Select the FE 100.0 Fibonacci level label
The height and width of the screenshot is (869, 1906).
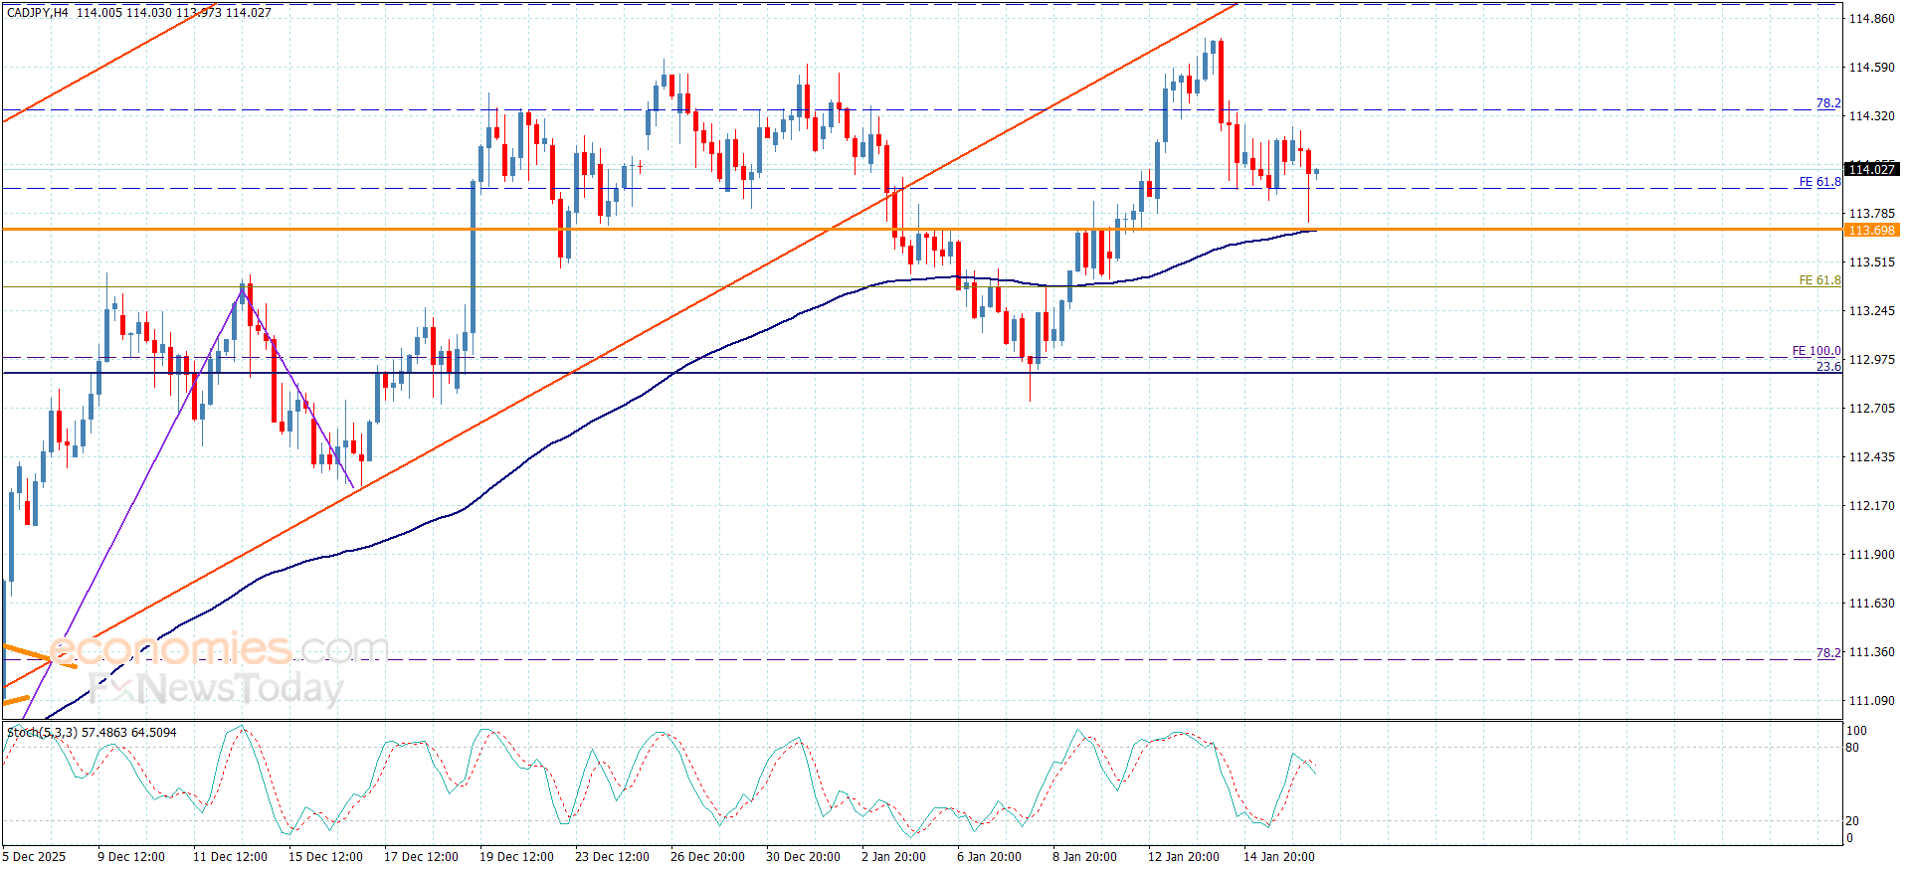pos(1815,351)
